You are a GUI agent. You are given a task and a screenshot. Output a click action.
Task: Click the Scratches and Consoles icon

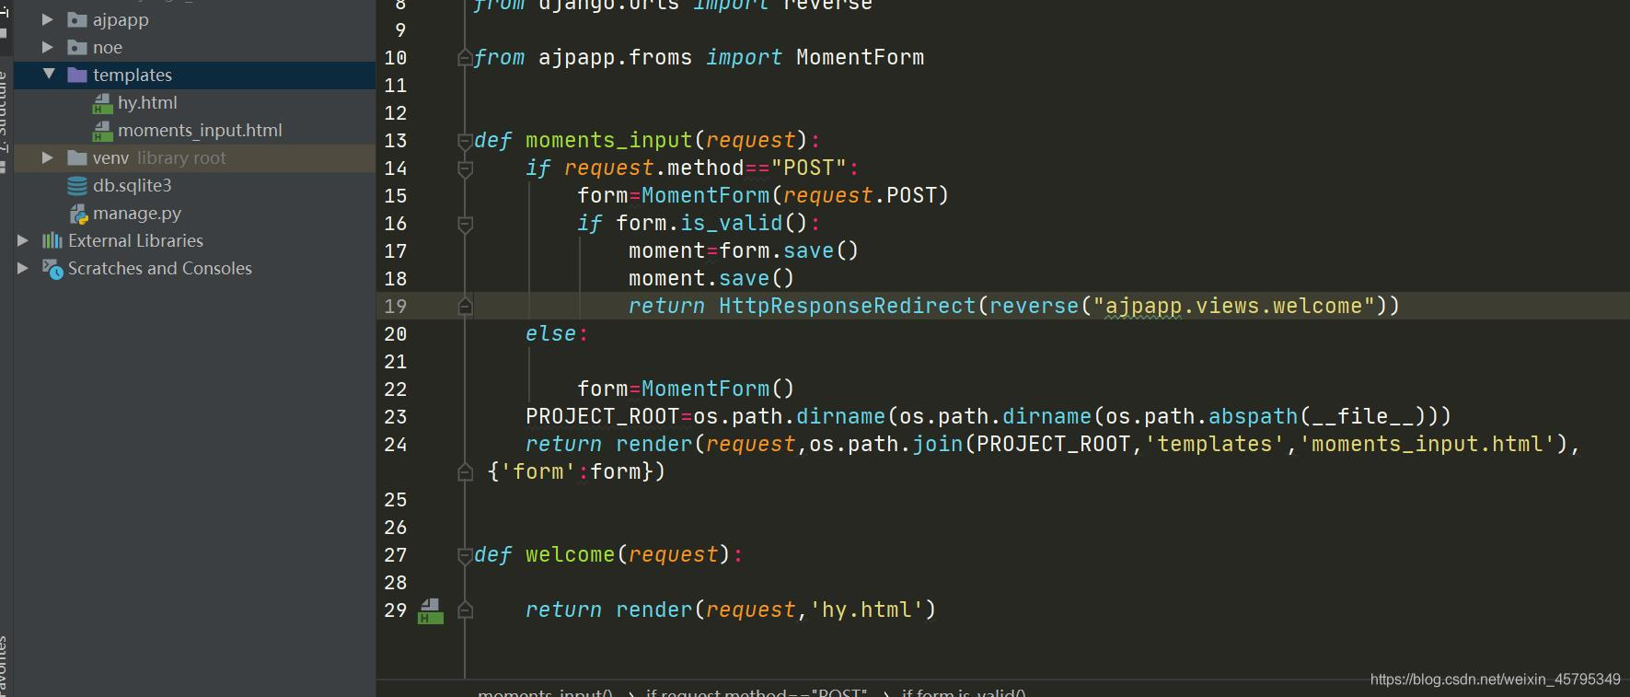tap(52, 268)
